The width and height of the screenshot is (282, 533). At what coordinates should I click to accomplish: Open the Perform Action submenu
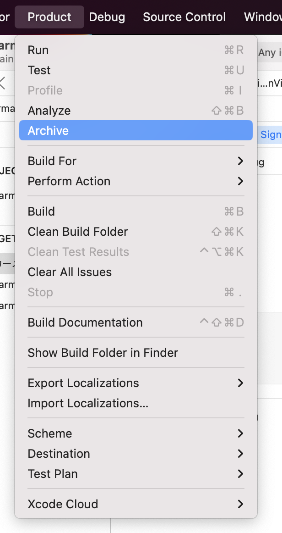pos(69,181)
